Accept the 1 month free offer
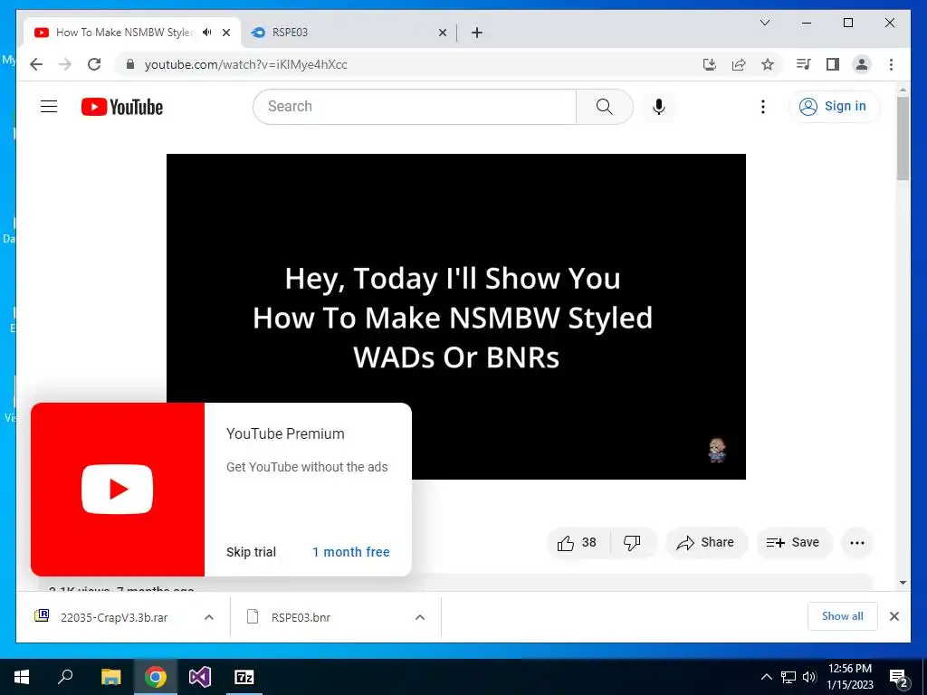This screenshot has width=927, height=695. pos(351,552)
